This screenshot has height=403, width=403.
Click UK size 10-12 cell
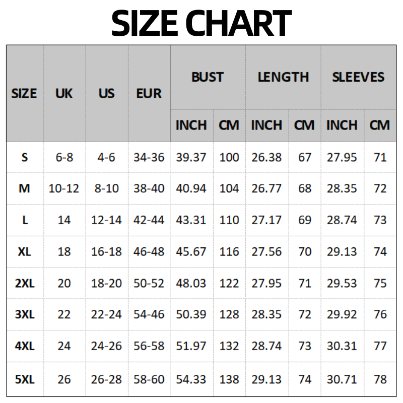coord(64,188)
